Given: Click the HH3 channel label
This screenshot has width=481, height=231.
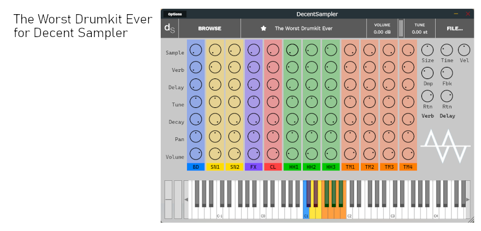Looking at the screenshot, I should [x=331, y=167].
